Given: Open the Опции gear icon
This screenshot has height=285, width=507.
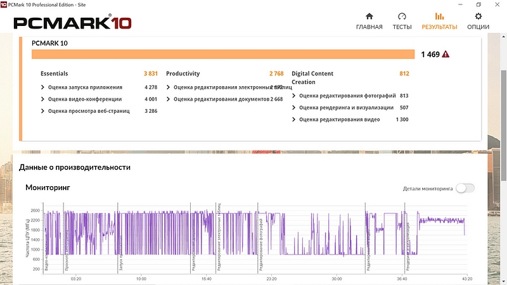Looking at the screenshot, I should (x=478, y=16).
